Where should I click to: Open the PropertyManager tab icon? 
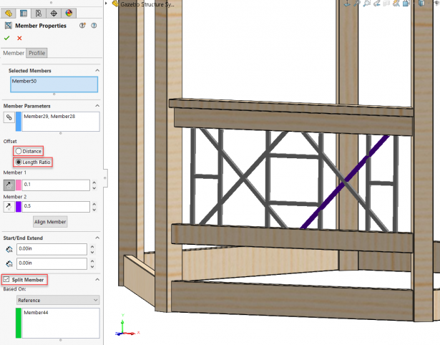[23, 12]
